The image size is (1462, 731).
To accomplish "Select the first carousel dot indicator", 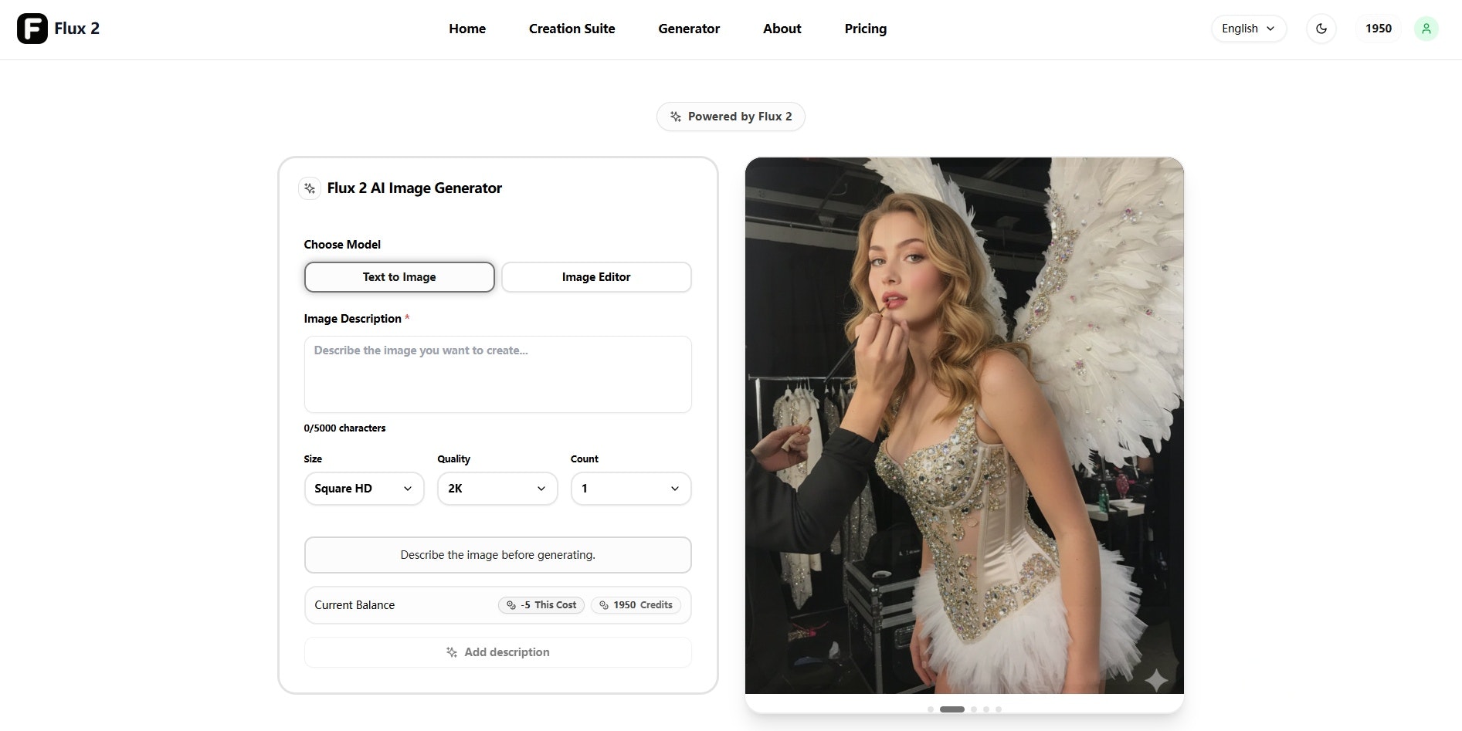I will click(931, 709).
